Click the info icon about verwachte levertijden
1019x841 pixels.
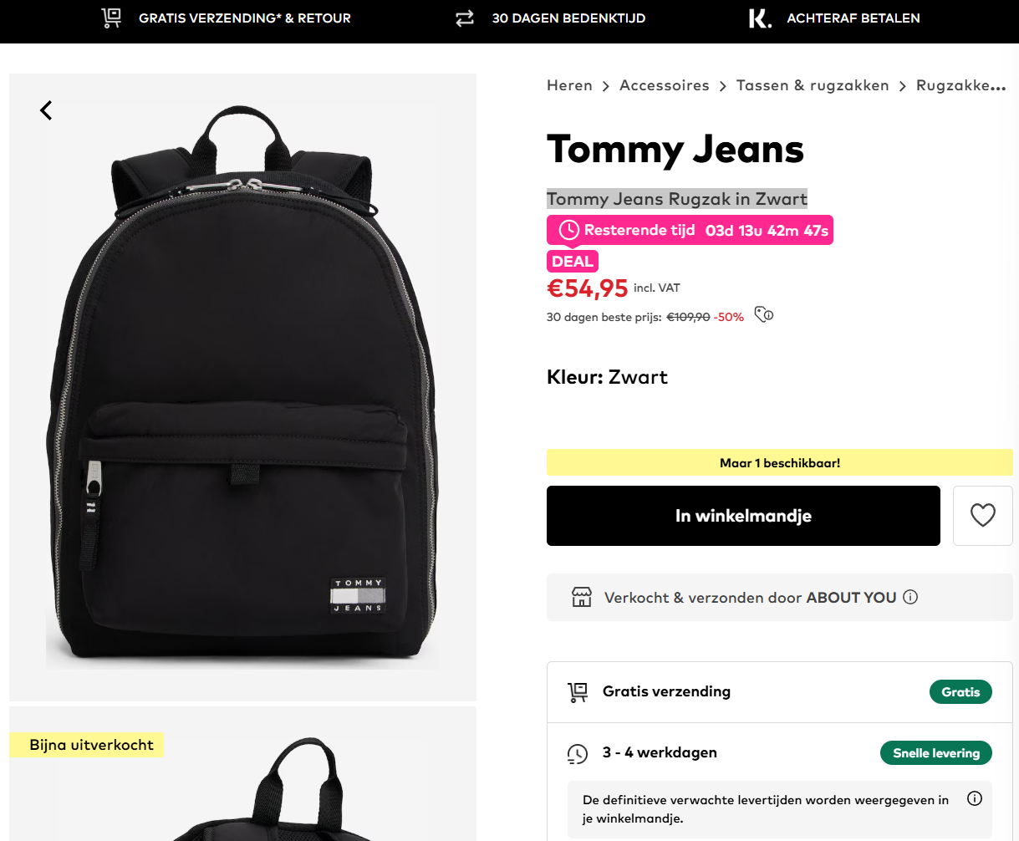974,798
